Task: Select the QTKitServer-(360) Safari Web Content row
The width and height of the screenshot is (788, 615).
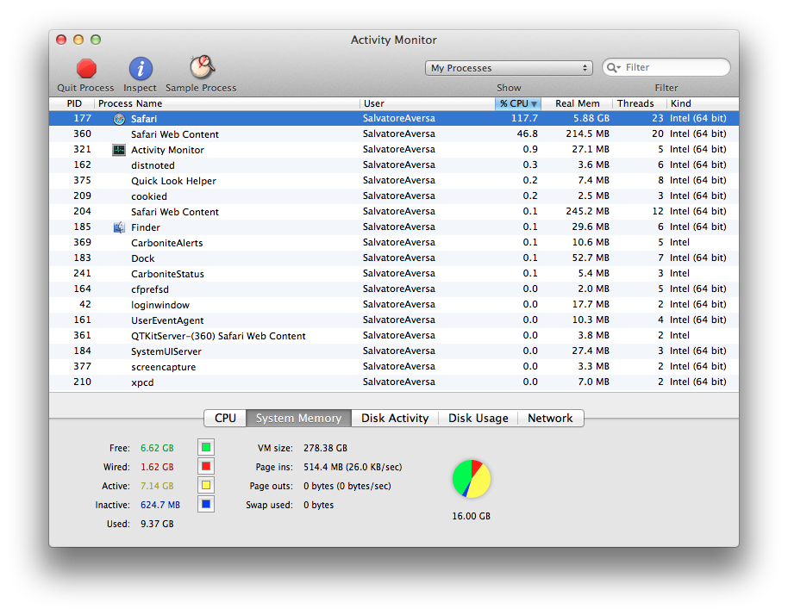Action: point(394,336)
